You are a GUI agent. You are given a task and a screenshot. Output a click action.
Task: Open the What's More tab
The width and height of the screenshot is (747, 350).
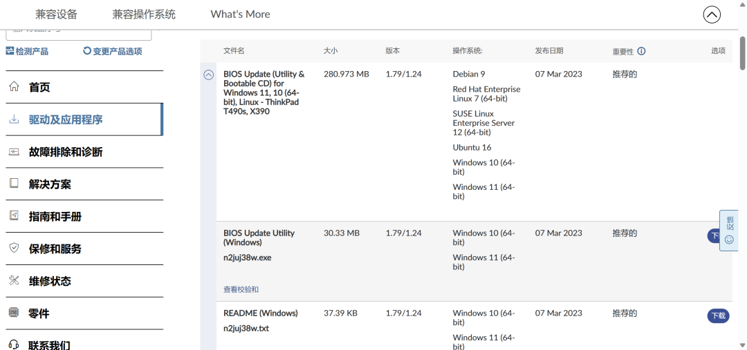(x=240, y=14)
